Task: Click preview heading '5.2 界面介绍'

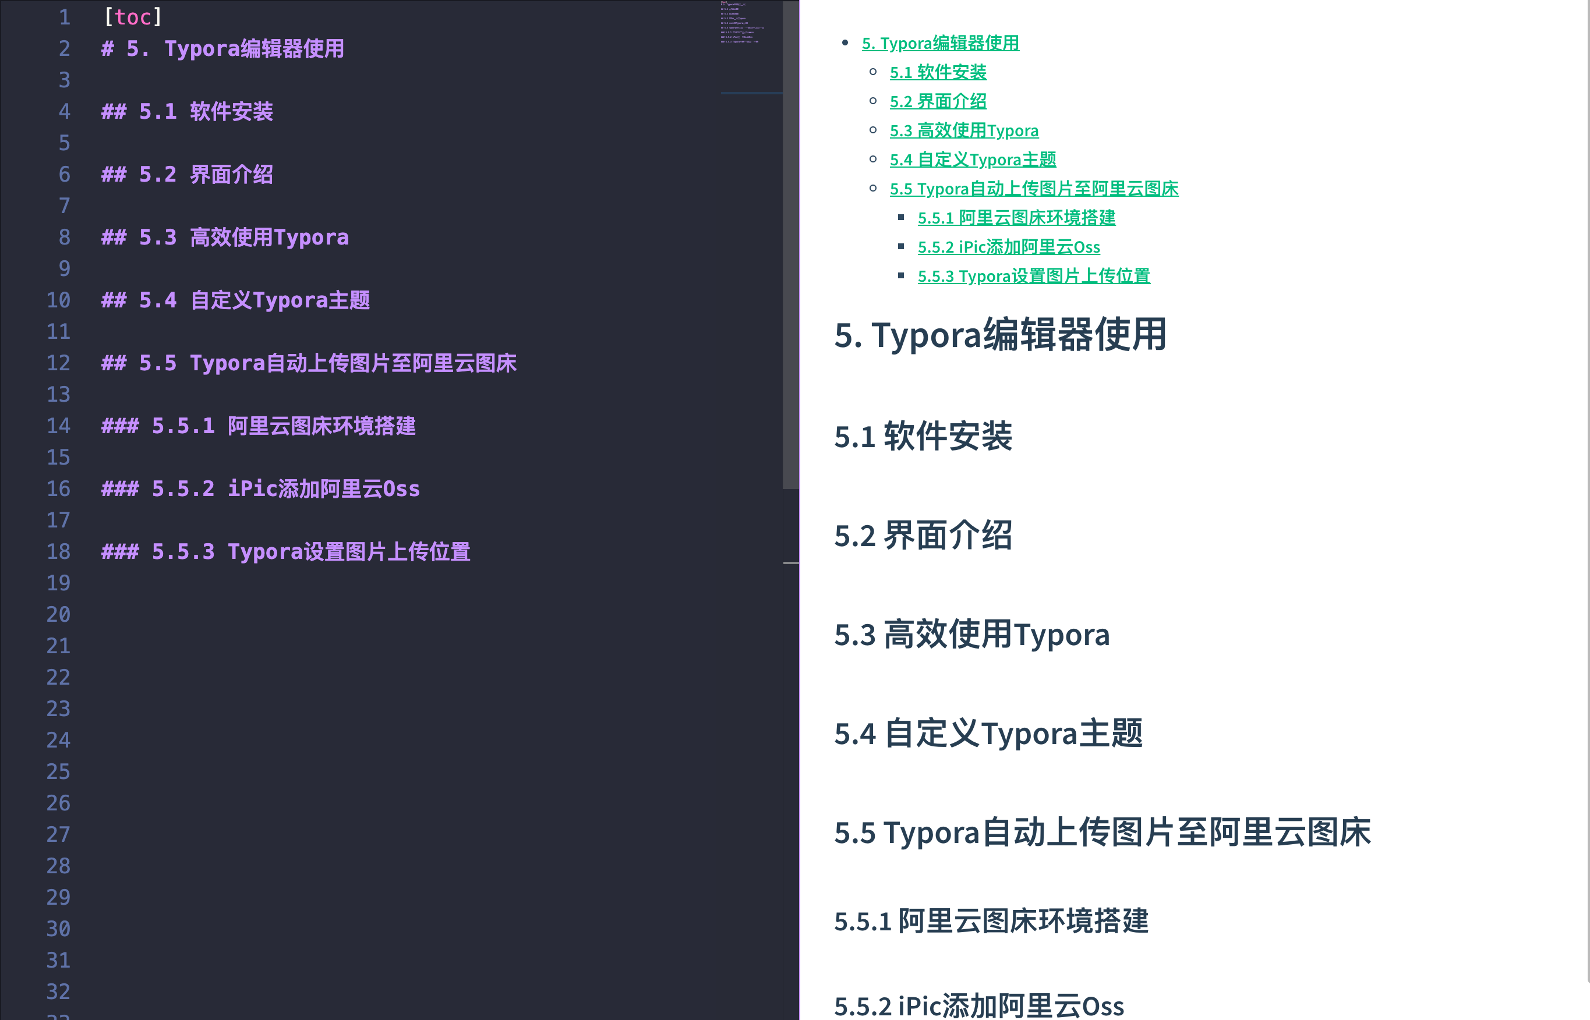Action: click(x=923, y=535)
